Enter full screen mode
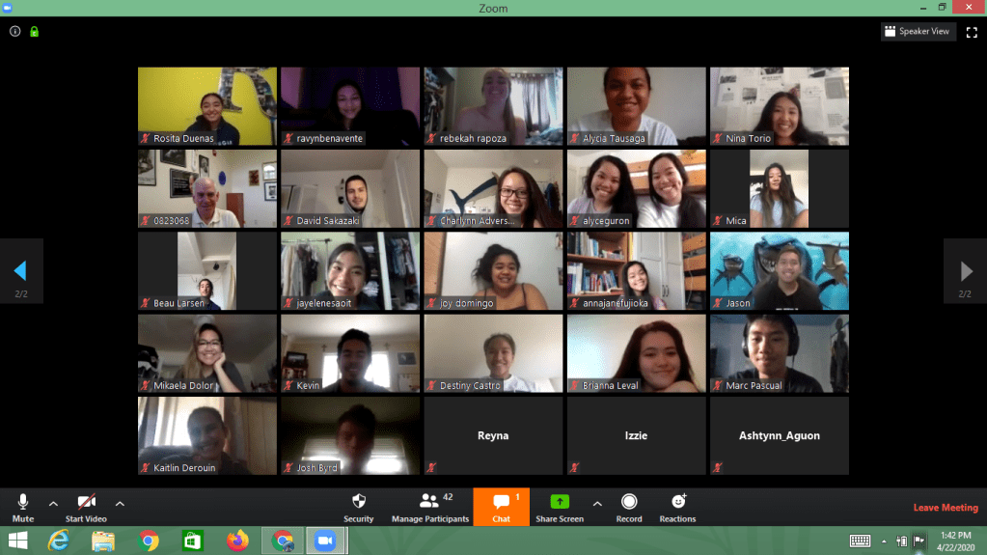The height and width of the screenshot is (555, 987). (x=971, y=31)
